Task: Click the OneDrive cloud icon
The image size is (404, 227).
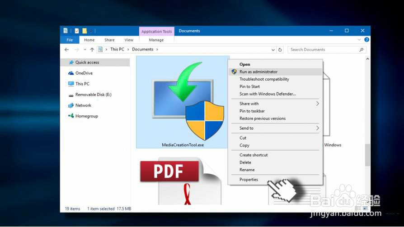Action: coord(71,73)
